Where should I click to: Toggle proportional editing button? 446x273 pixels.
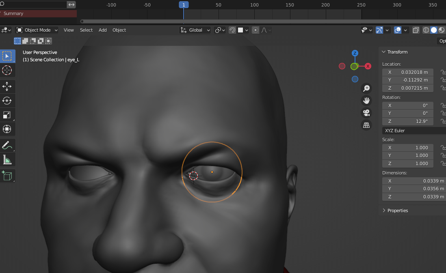click(x=255, y=30)
